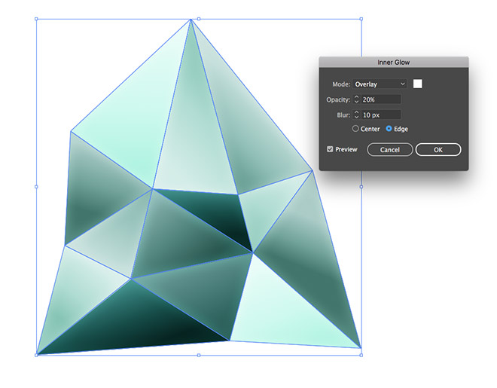Click the bottom-center bounding box handle

[x=199, y=354]
